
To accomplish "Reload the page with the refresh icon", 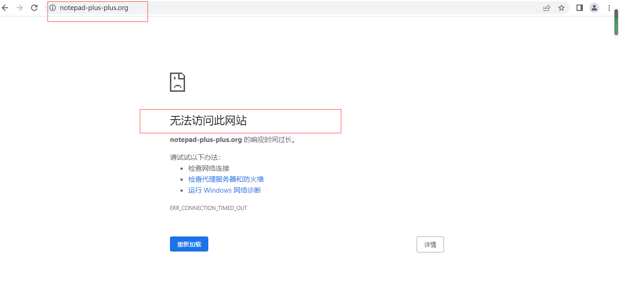I will pos(34,8).
